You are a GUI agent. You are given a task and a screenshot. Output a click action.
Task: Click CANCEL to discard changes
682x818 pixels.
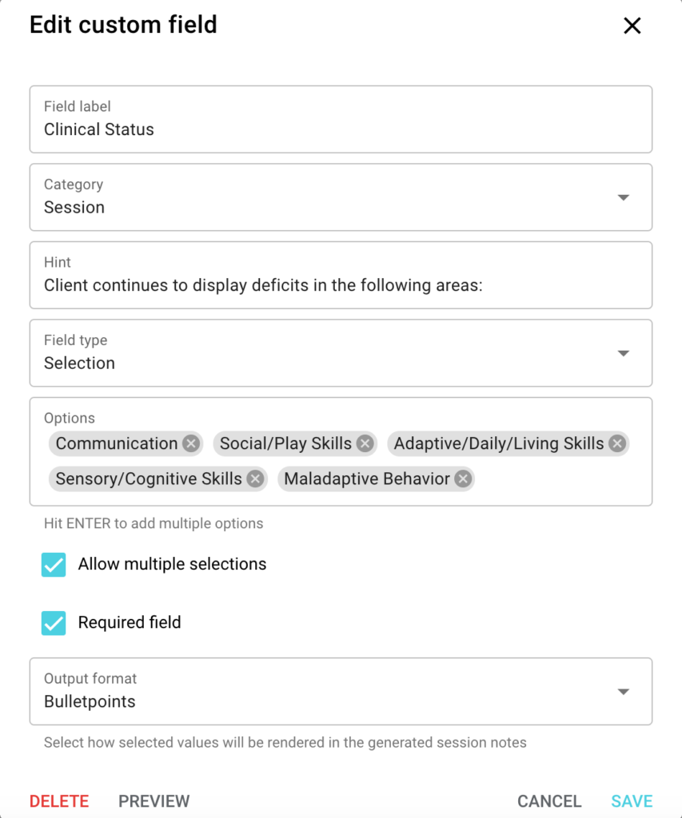[x=548, y=801]
